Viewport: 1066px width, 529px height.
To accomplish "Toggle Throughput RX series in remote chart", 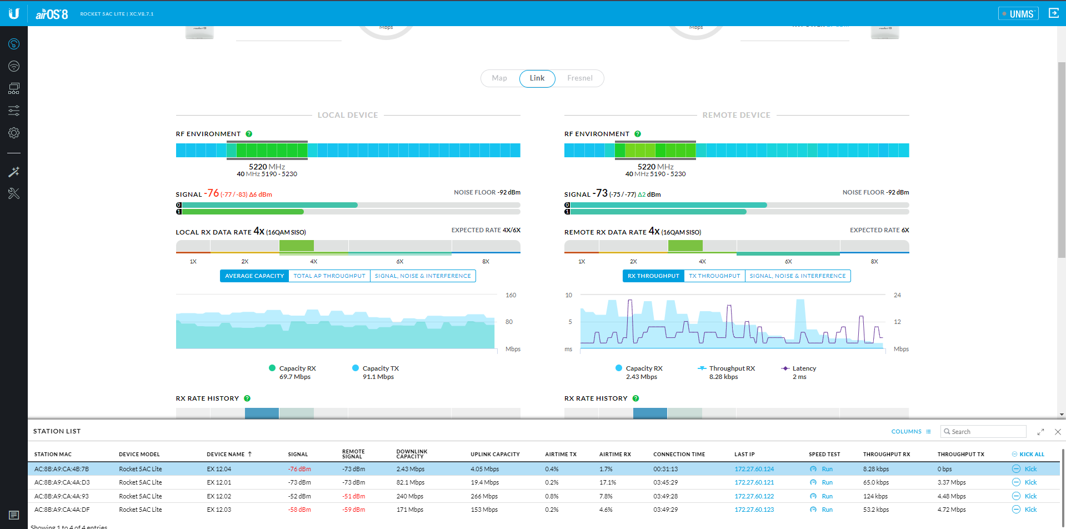I will (727, 372).
